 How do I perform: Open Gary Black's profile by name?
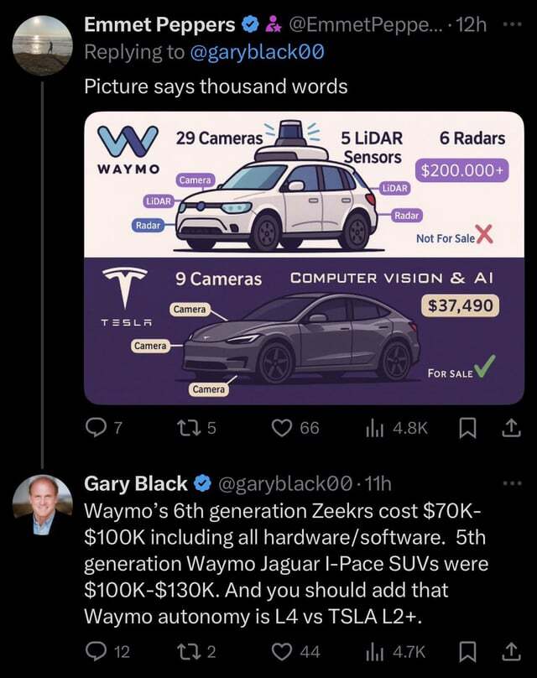[x=136, y=483]
